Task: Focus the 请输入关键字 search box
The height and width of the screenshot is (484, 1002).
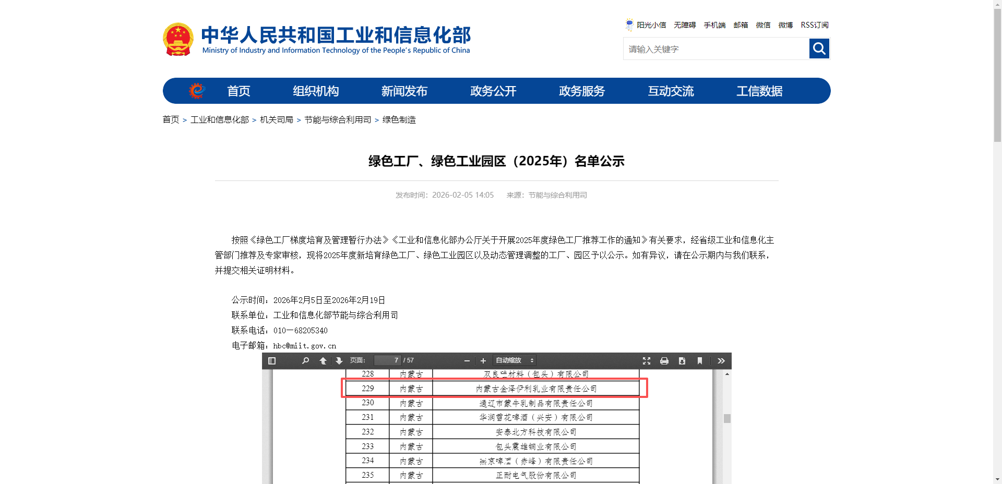Action: (716, 49)
